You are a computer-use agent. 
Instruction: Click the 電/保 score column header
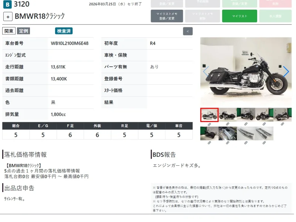click(x=152, y=126)
